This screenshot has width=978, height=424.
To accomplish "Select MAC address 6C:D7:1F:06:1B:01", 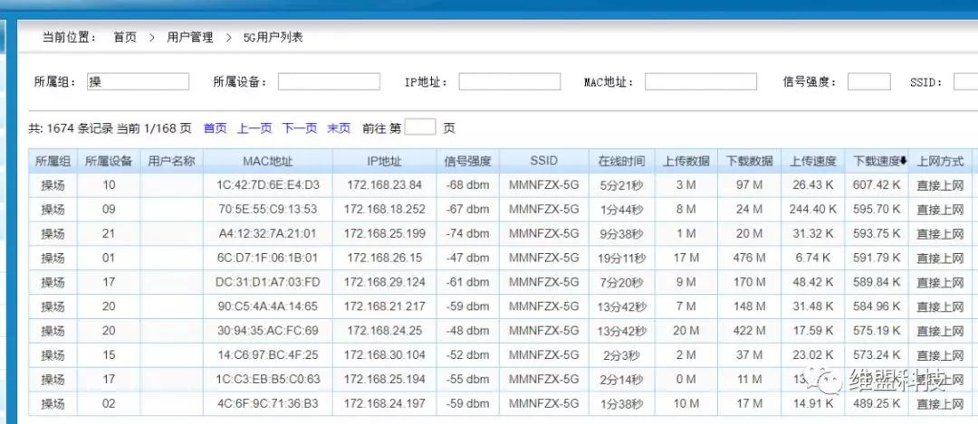I will coord(268,258).
